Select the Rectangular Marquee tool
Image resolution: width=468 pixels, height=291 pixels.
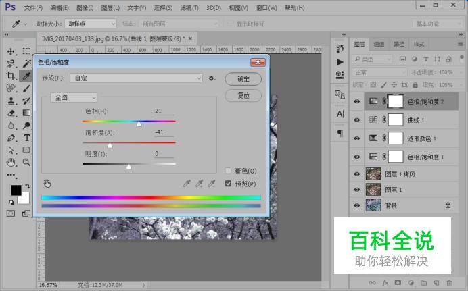point(26,51)
